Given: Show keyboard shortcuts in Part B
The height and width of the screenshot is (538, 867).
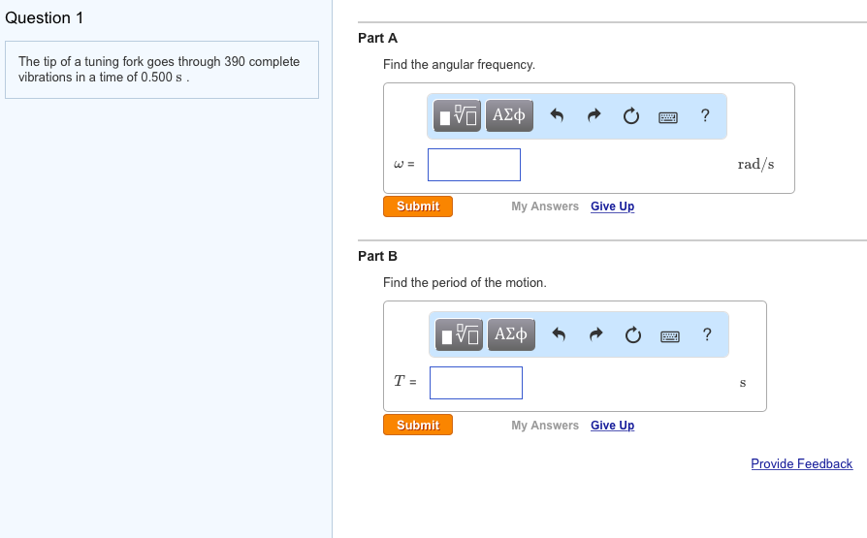Looking at the screenshot, I should click(x=670, y=336).
